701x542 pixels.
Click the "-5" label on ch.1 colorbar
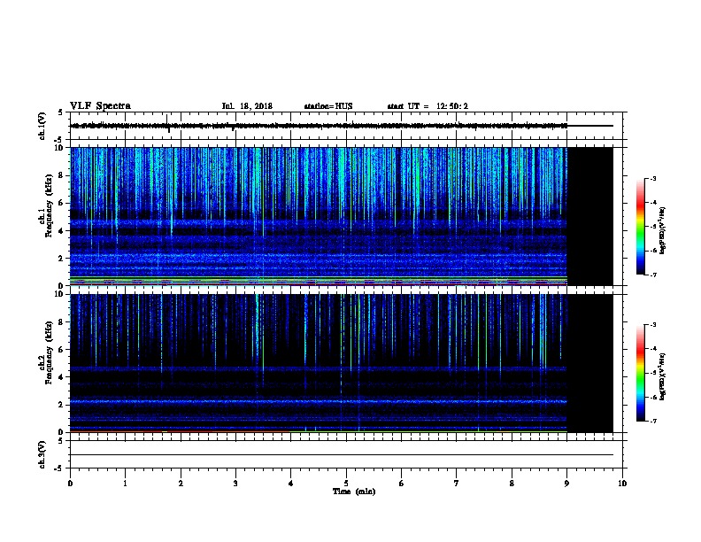click(x=653, y=227)
